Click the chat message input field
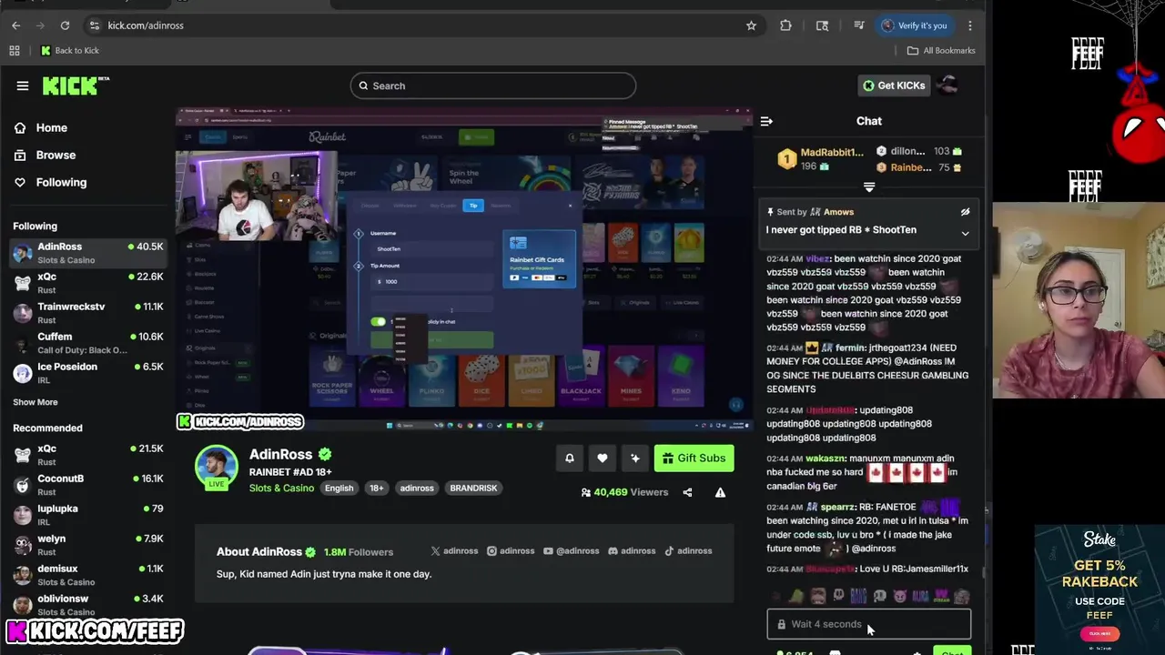 869,624
